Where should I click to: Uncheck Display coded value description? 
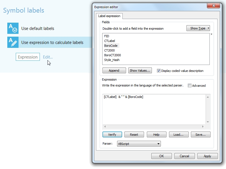click(x=159, y=71)
